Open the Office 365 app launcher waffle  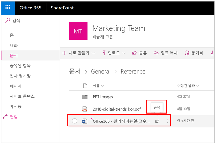coord(8,8)
